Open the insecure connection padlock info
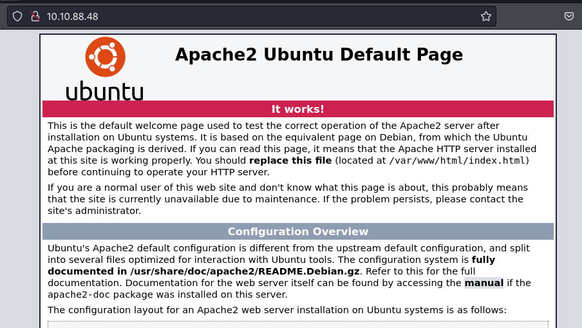The image size is (582, 328). click(35, 16)
